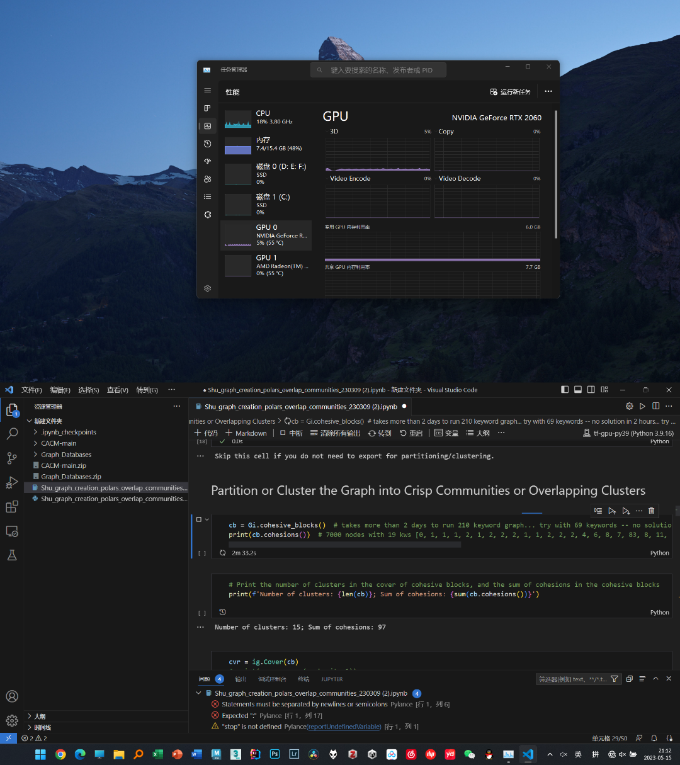
Task: Expand the Graph_Databases folder
Action: tap(36, 455)
